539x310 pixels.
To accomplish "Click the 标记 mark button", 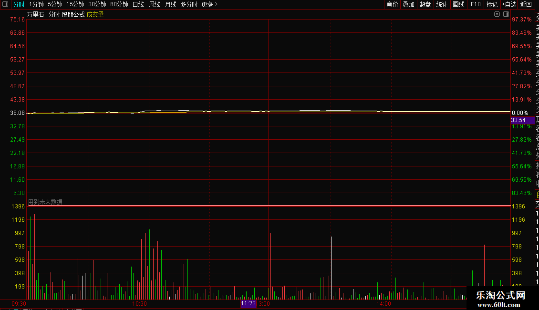I will tap(492, 4).
